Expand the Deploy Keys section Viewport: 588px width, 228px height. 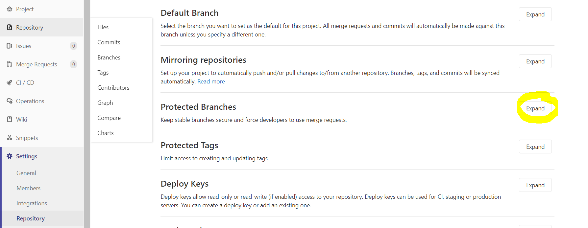tap(535, 185)
